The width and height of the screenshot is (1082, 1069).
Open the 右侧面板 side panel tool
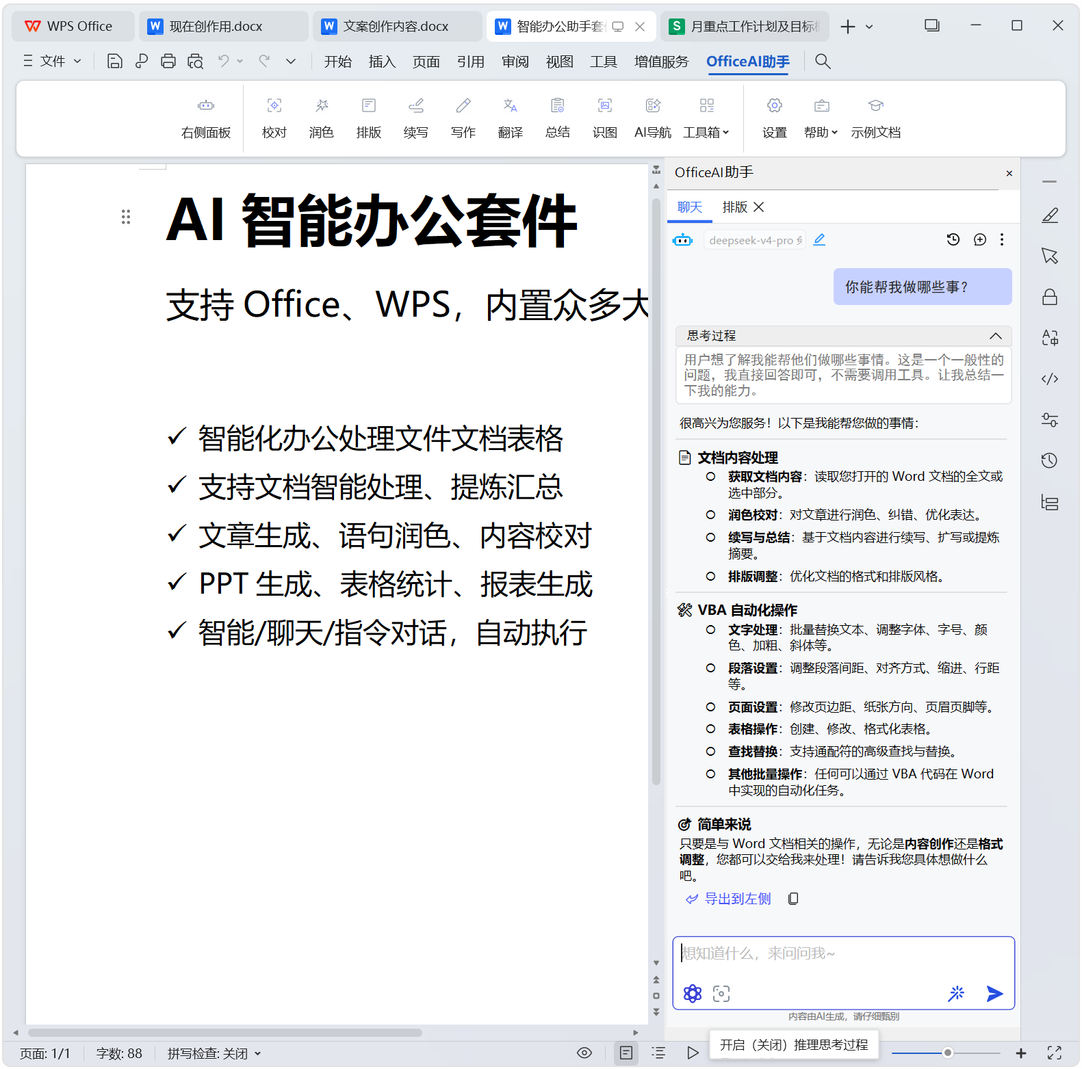206,118
